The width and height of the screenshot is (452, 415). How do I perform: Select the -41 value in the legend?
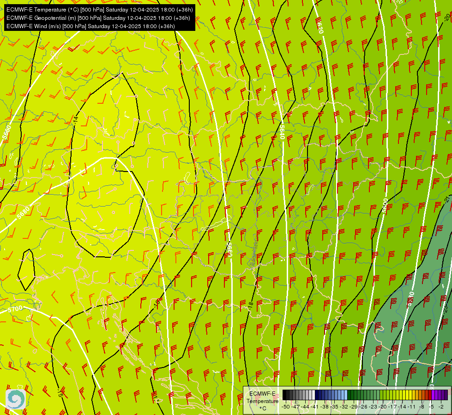point(315,407)
